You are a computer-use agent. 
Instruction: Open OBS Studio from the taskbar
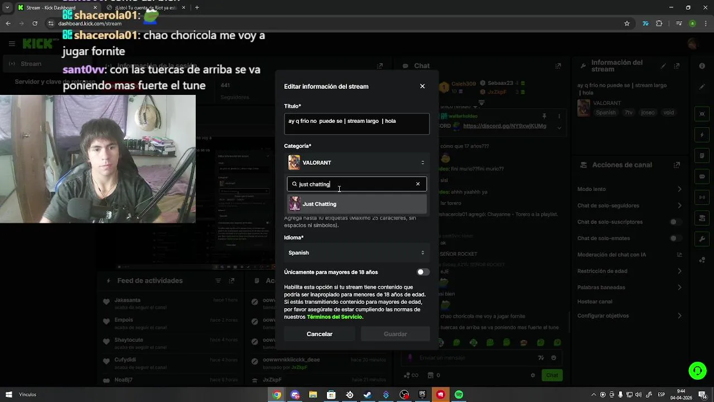coord(404,395)
